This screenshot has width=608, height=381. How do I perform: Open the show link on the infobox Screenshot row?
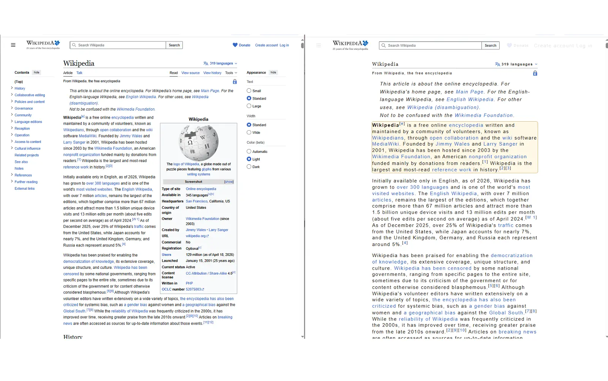tap(228, 181)
